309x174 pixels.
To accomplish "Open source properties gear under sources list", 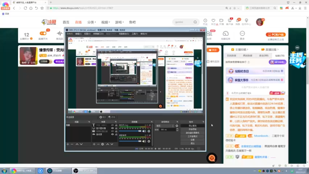I will (102, 144).
